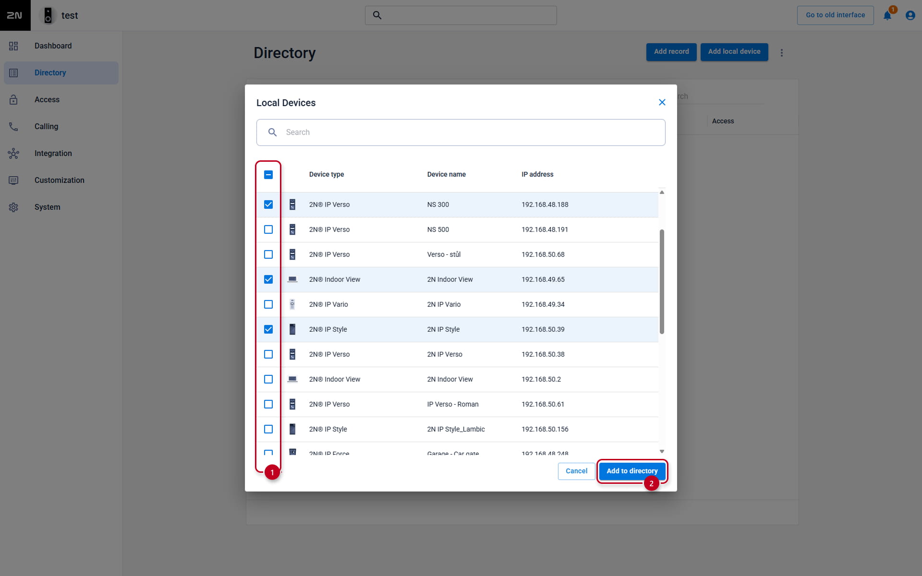Toggle the select-all header checkbox
Image resolution: width=922 pixels, height=576 pixels.
tap(268, 175)
